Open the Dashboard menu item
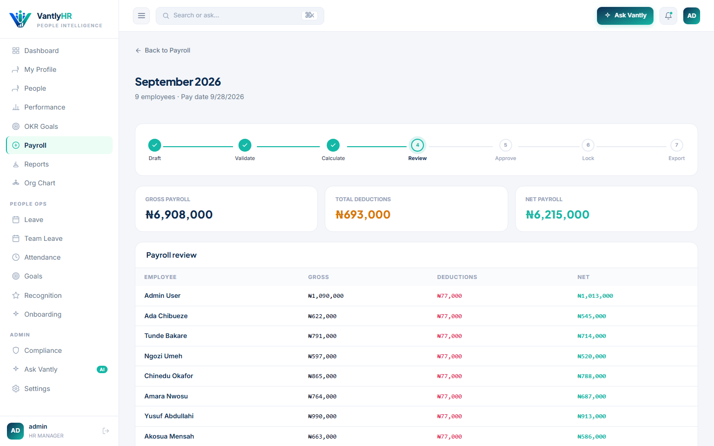714x446 pixels. (59, 51)
